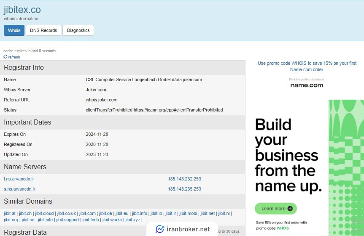Click the Important Dates section header
The image size is (364, 236).
click(x=123, y=122)
